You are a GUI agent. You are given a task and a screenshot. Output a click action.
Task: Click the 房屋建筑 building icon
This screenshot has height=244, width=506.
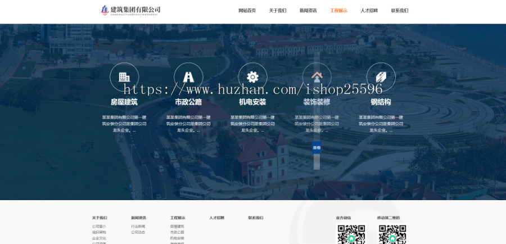124,77
